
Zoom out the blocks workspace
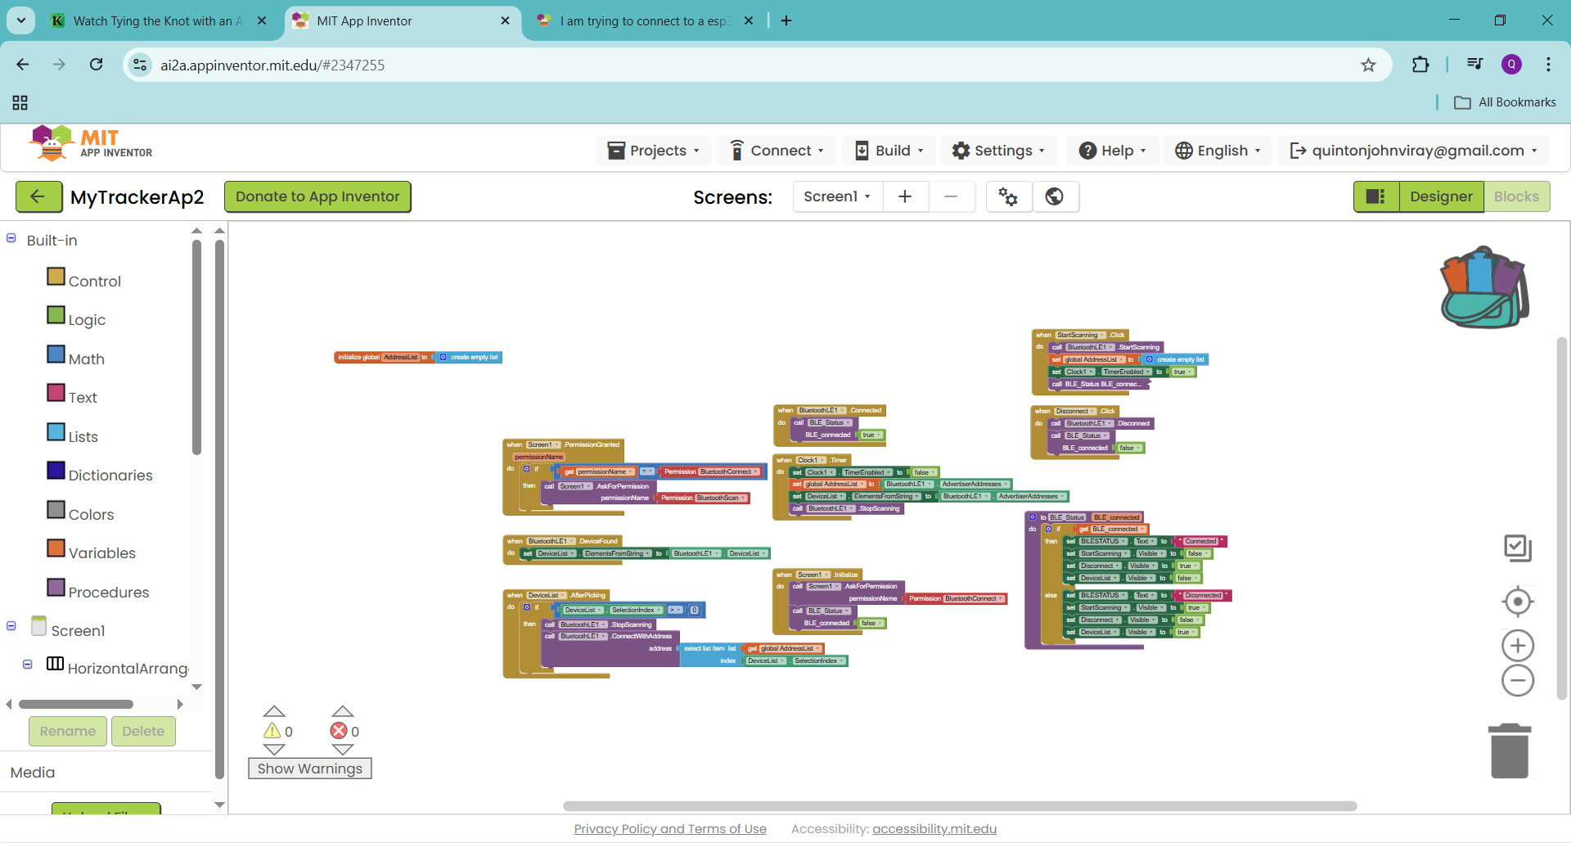[x=1517, y=681]
